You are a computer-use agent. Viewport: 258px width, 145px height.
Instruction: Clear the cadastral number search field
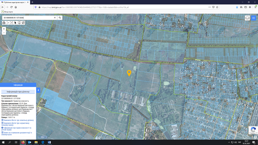tap(55, 18)
